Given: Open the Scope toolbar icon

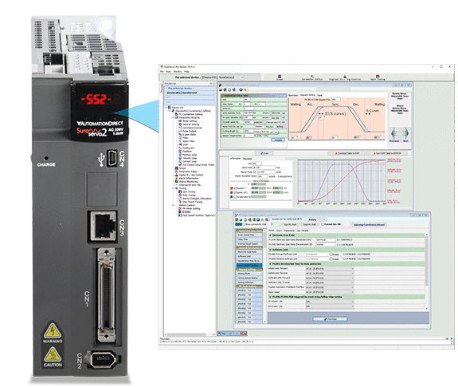Looking at the screenshot, I should (280, 77).
